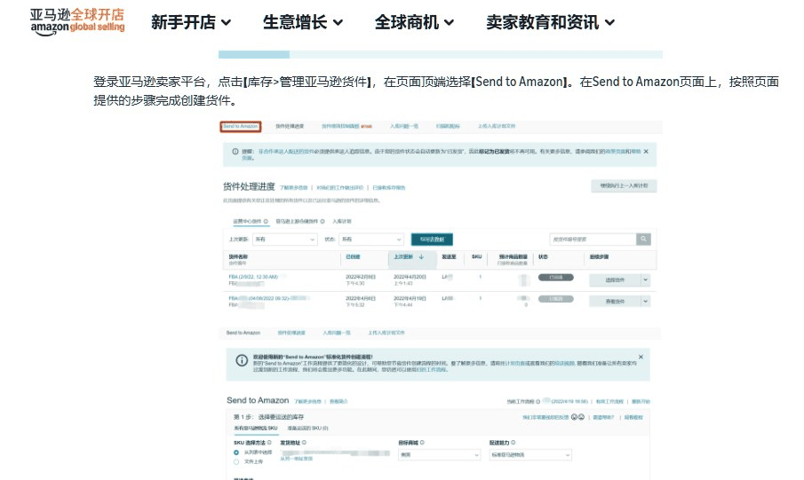The image size is (804, 480).
Task: Click the dark status pill in the 2022年2月9日 row
Action: (x=556, y=277)
